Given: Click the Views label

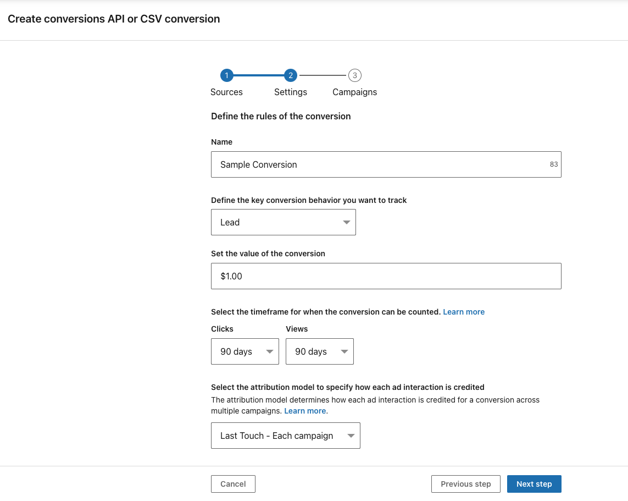Looking at the screenshot, I should 297,329.
